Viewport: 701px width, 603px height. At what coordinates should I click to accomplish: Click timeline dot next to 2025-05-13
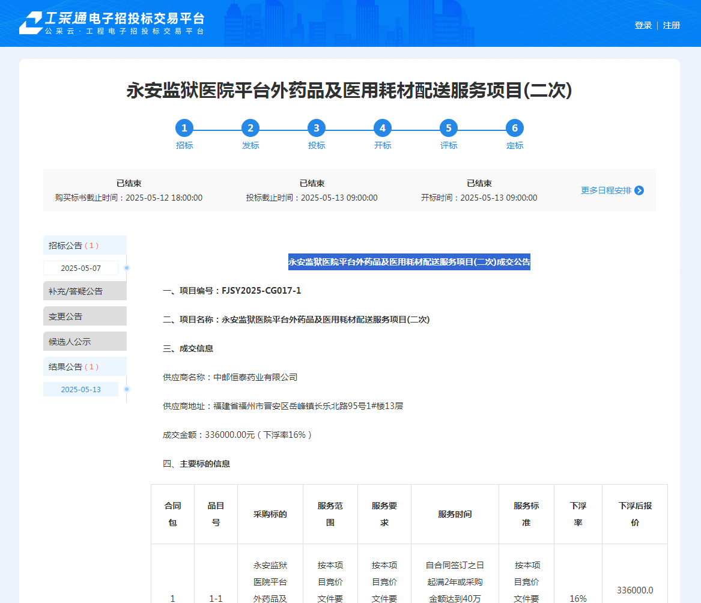click(x=127, y=389)
